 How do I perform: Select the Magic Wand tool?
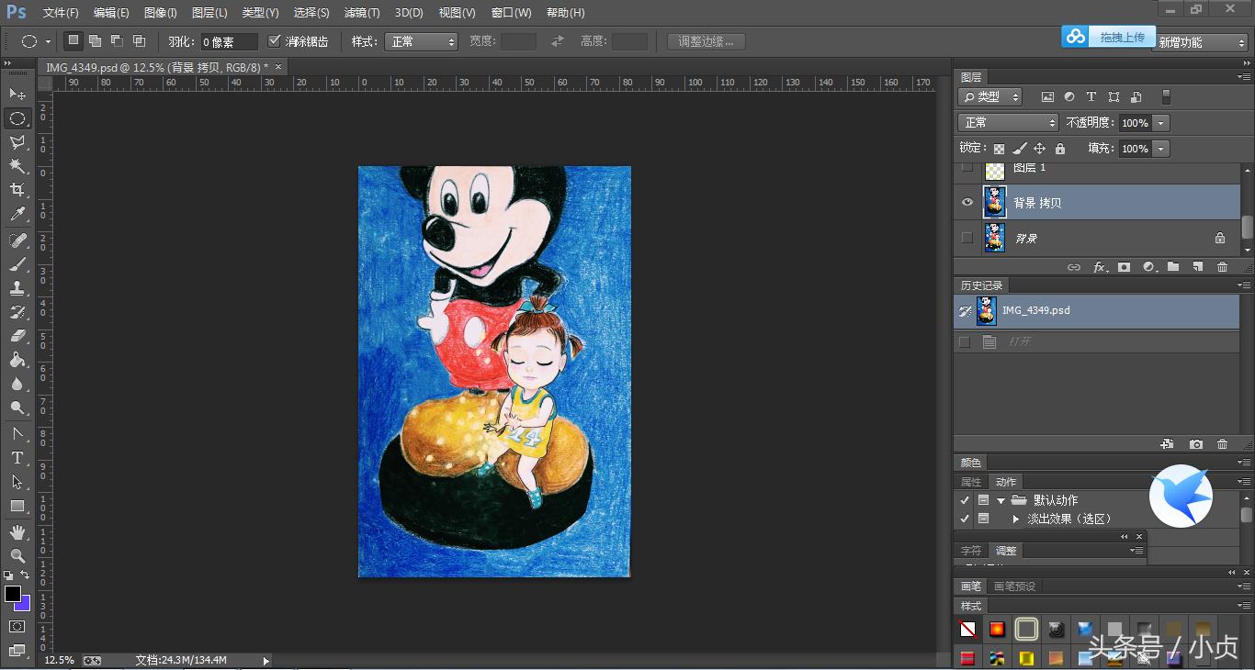[x=17, y=166]
